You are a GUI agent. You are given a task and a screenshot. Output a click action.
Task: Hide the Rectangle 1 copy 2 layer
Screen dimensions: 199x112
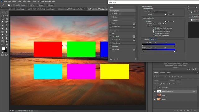click(155, 91)
